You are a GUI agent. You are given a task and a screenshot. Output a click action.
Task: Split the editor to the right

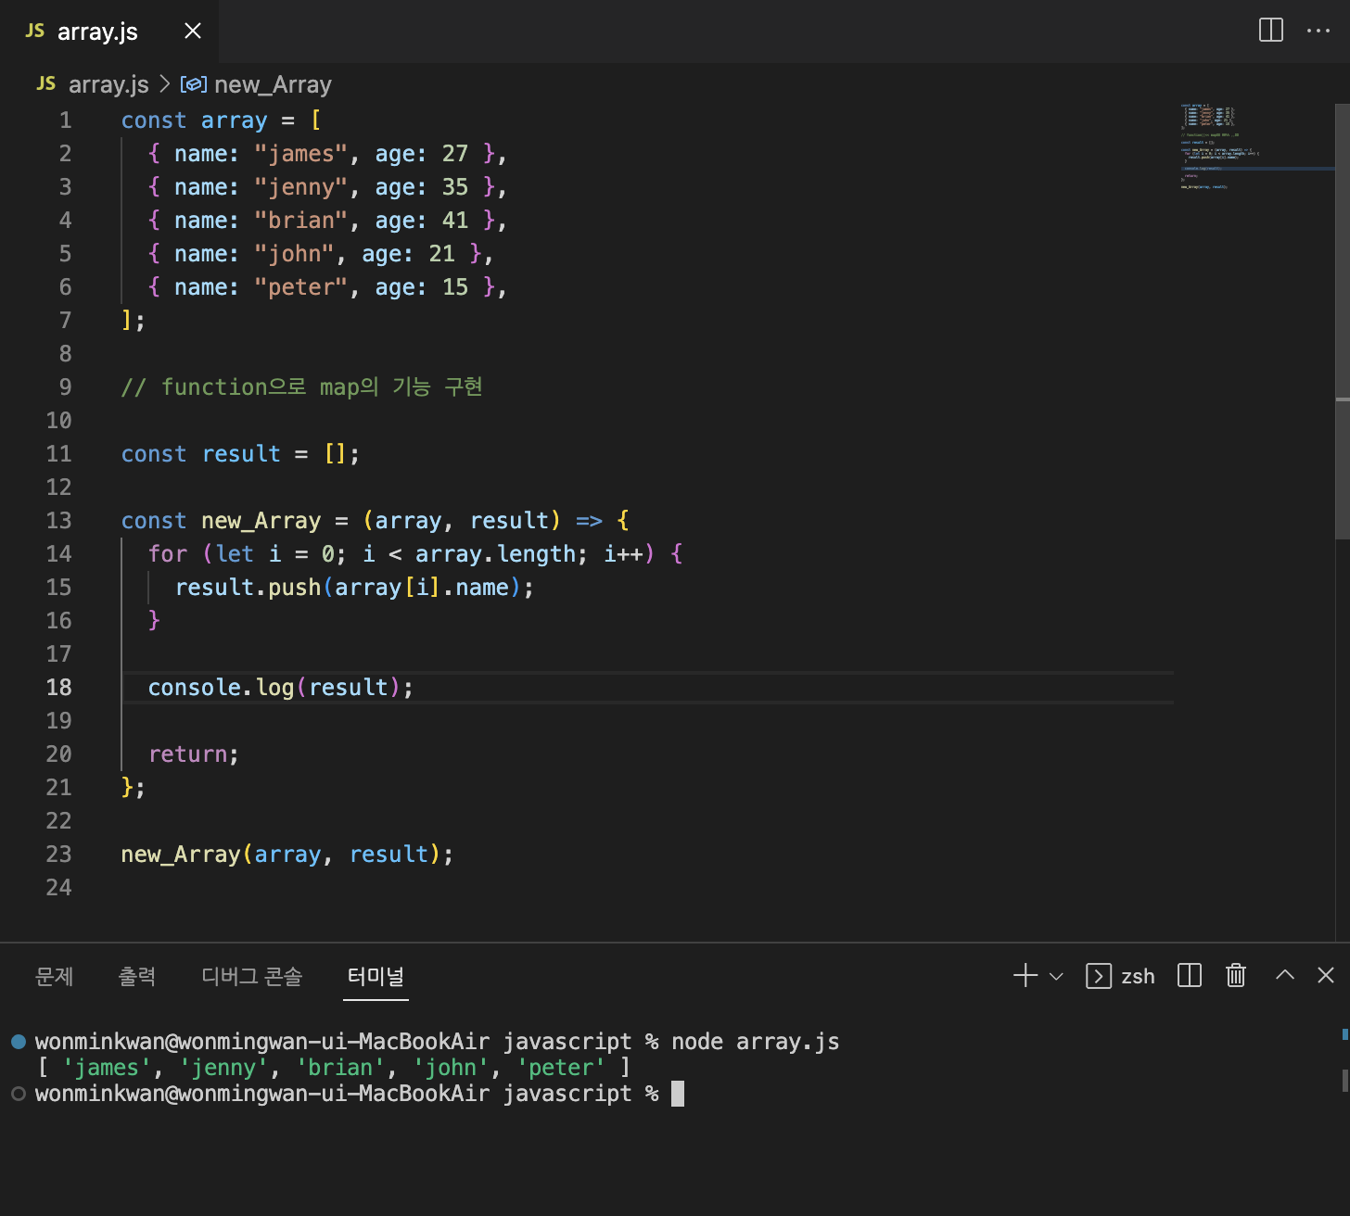tap(1271, 31)
